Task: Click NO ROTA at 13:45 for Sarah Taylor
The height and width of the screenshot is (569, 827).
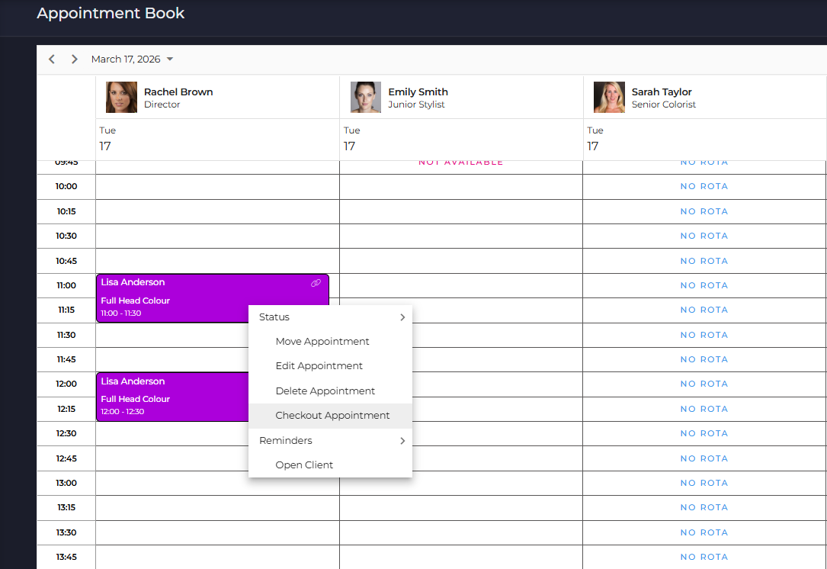Action: point(703,557)
